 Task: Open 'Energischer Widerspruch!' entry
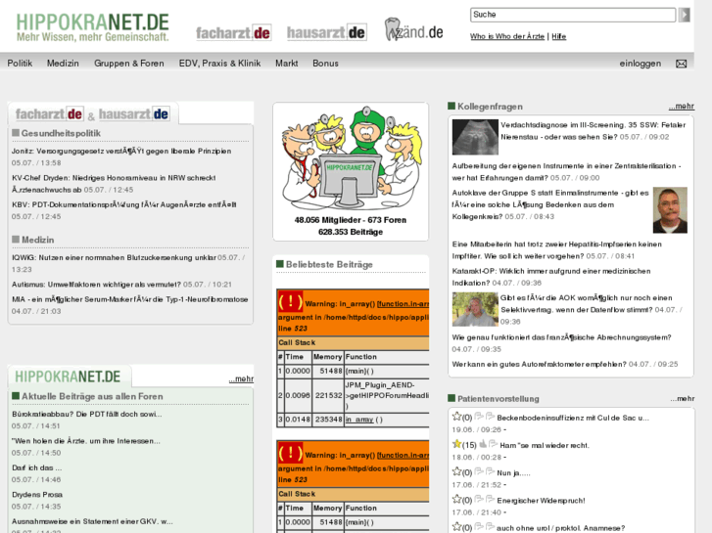coord(541,501)
